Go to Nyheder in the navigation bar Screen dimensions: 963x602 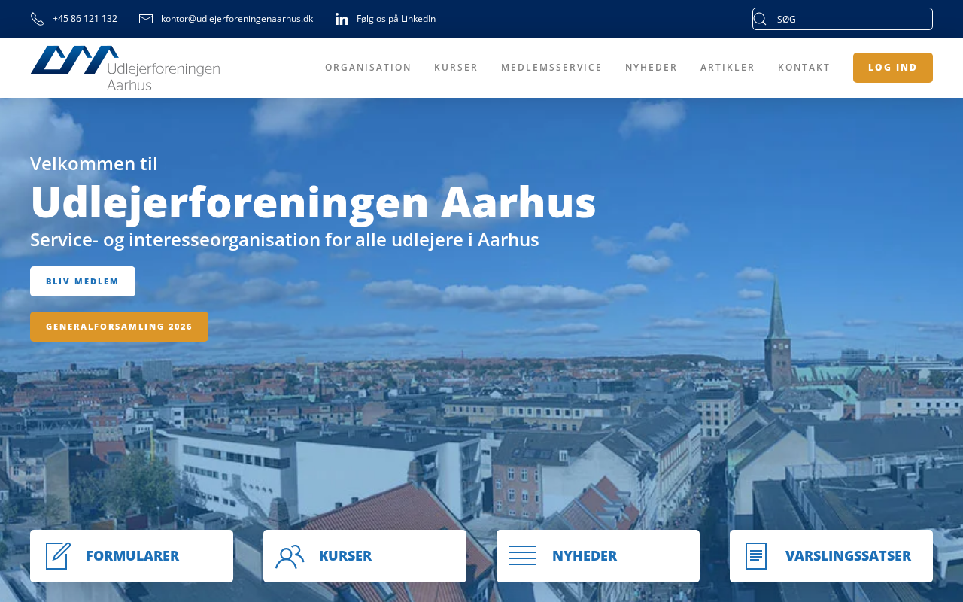(x=651, y=68)
